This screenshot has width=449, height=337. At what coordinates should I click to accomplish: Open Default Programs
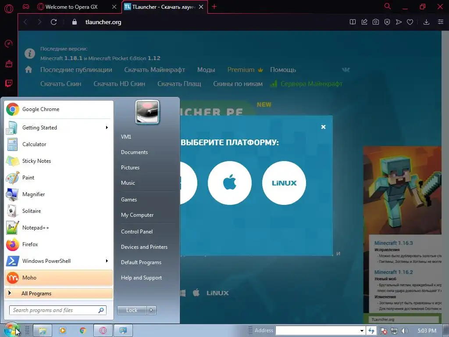pos(141,262)
